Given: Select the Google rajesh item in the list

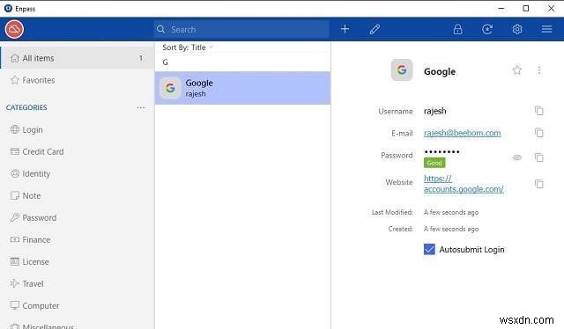Looking at the screenshot, I should tap(243, 88).
